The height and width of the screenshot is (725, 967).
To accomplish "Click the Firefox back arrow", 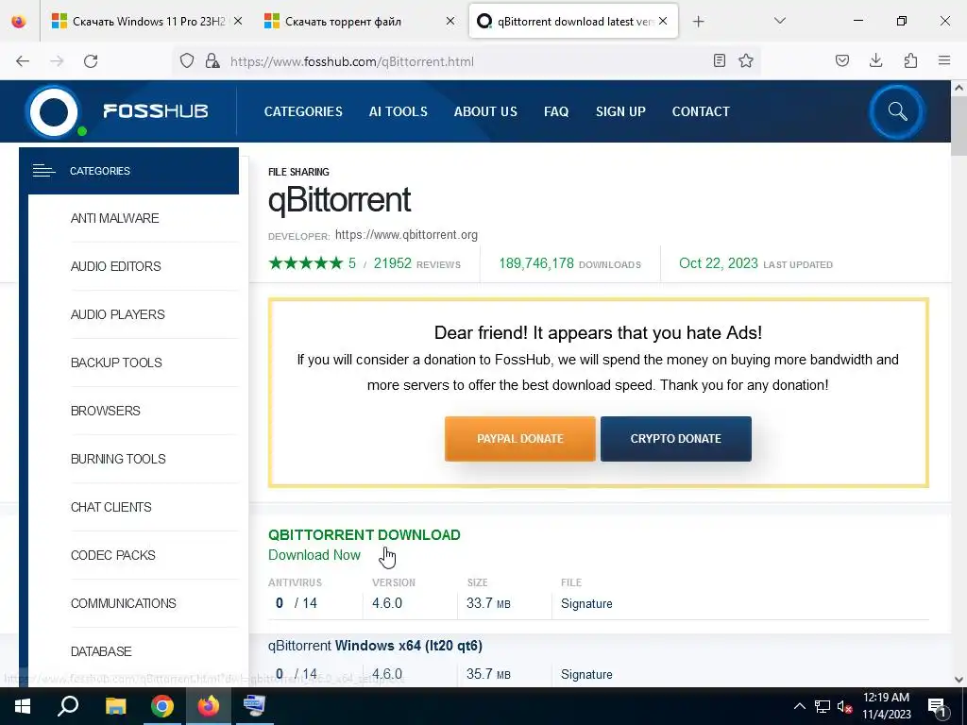I will [23, 61].
